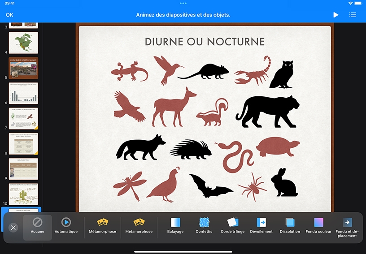Tap the Wi-Fi status icon
This screenshot has width=366, height=254.
350,3
